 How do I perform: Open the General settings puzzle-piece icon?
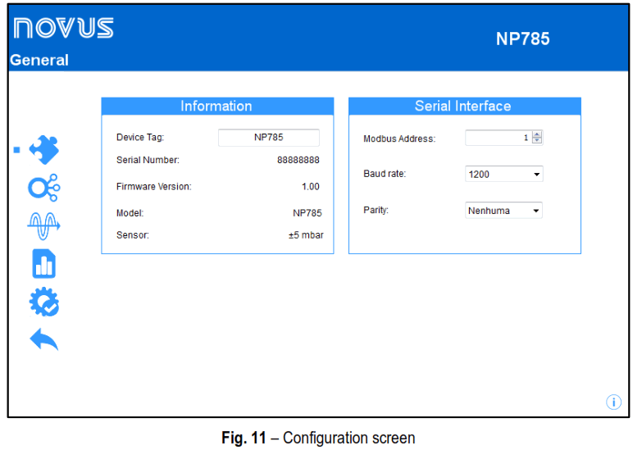click(44, 150)
